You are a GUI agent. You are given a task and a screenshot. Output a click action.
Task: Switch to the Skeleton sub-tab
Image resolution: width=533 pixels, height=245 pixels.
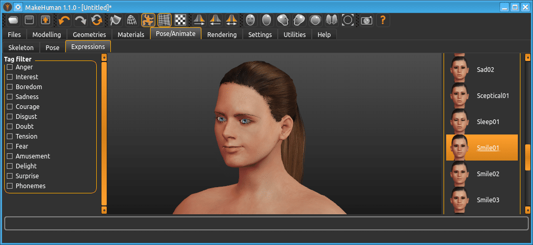[21, 47]
